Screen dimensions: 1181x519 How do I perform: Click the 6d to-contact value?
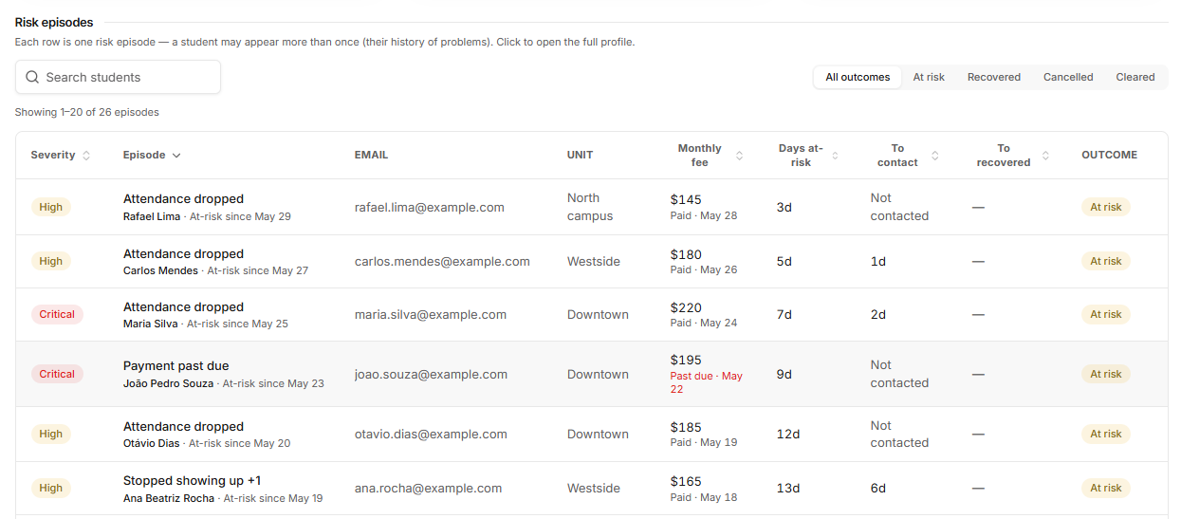coord(878,488)
